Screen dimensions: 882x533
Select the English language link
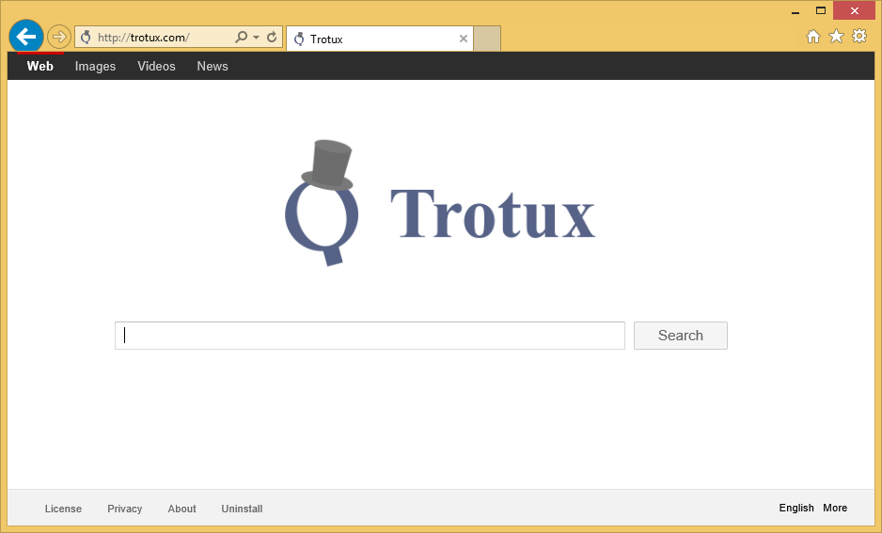coord(795,508)
